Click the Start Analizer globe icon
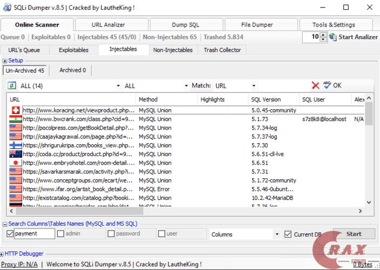 point(333,37)
